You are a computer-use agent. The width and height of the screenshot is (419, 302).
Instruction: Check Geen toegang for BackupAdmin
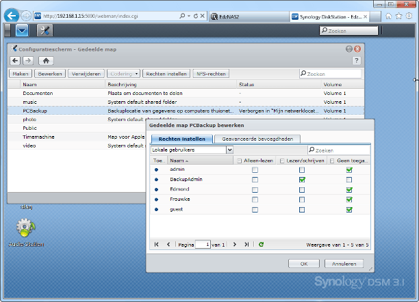pos(349,180)
